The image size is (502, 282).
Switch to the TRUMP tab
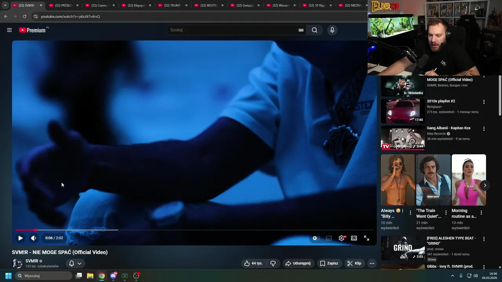click(172, 5)
